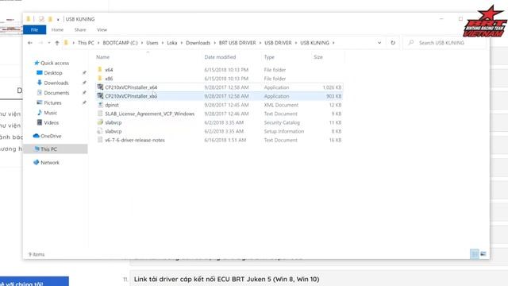Select the SLAB_License_Agreement_VCP_Windows file icon
This screenshot has width=508, height=286.
tap(100, 114)
